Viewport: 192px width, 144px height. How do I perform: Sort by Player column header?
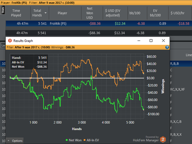click(62, 13)
